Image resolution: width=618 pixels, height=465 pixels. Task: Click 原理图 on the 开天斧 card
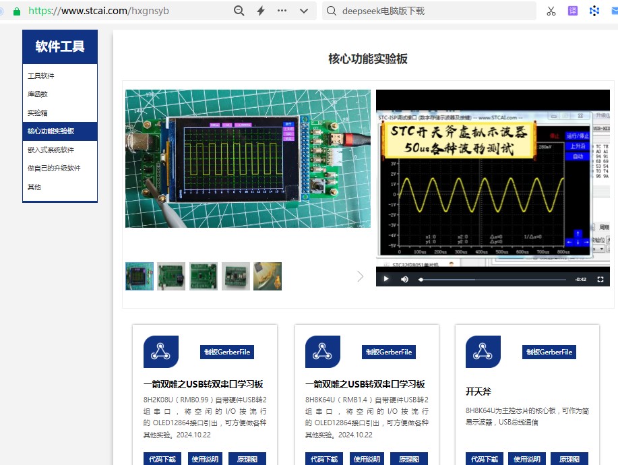[x=569, y=459]
